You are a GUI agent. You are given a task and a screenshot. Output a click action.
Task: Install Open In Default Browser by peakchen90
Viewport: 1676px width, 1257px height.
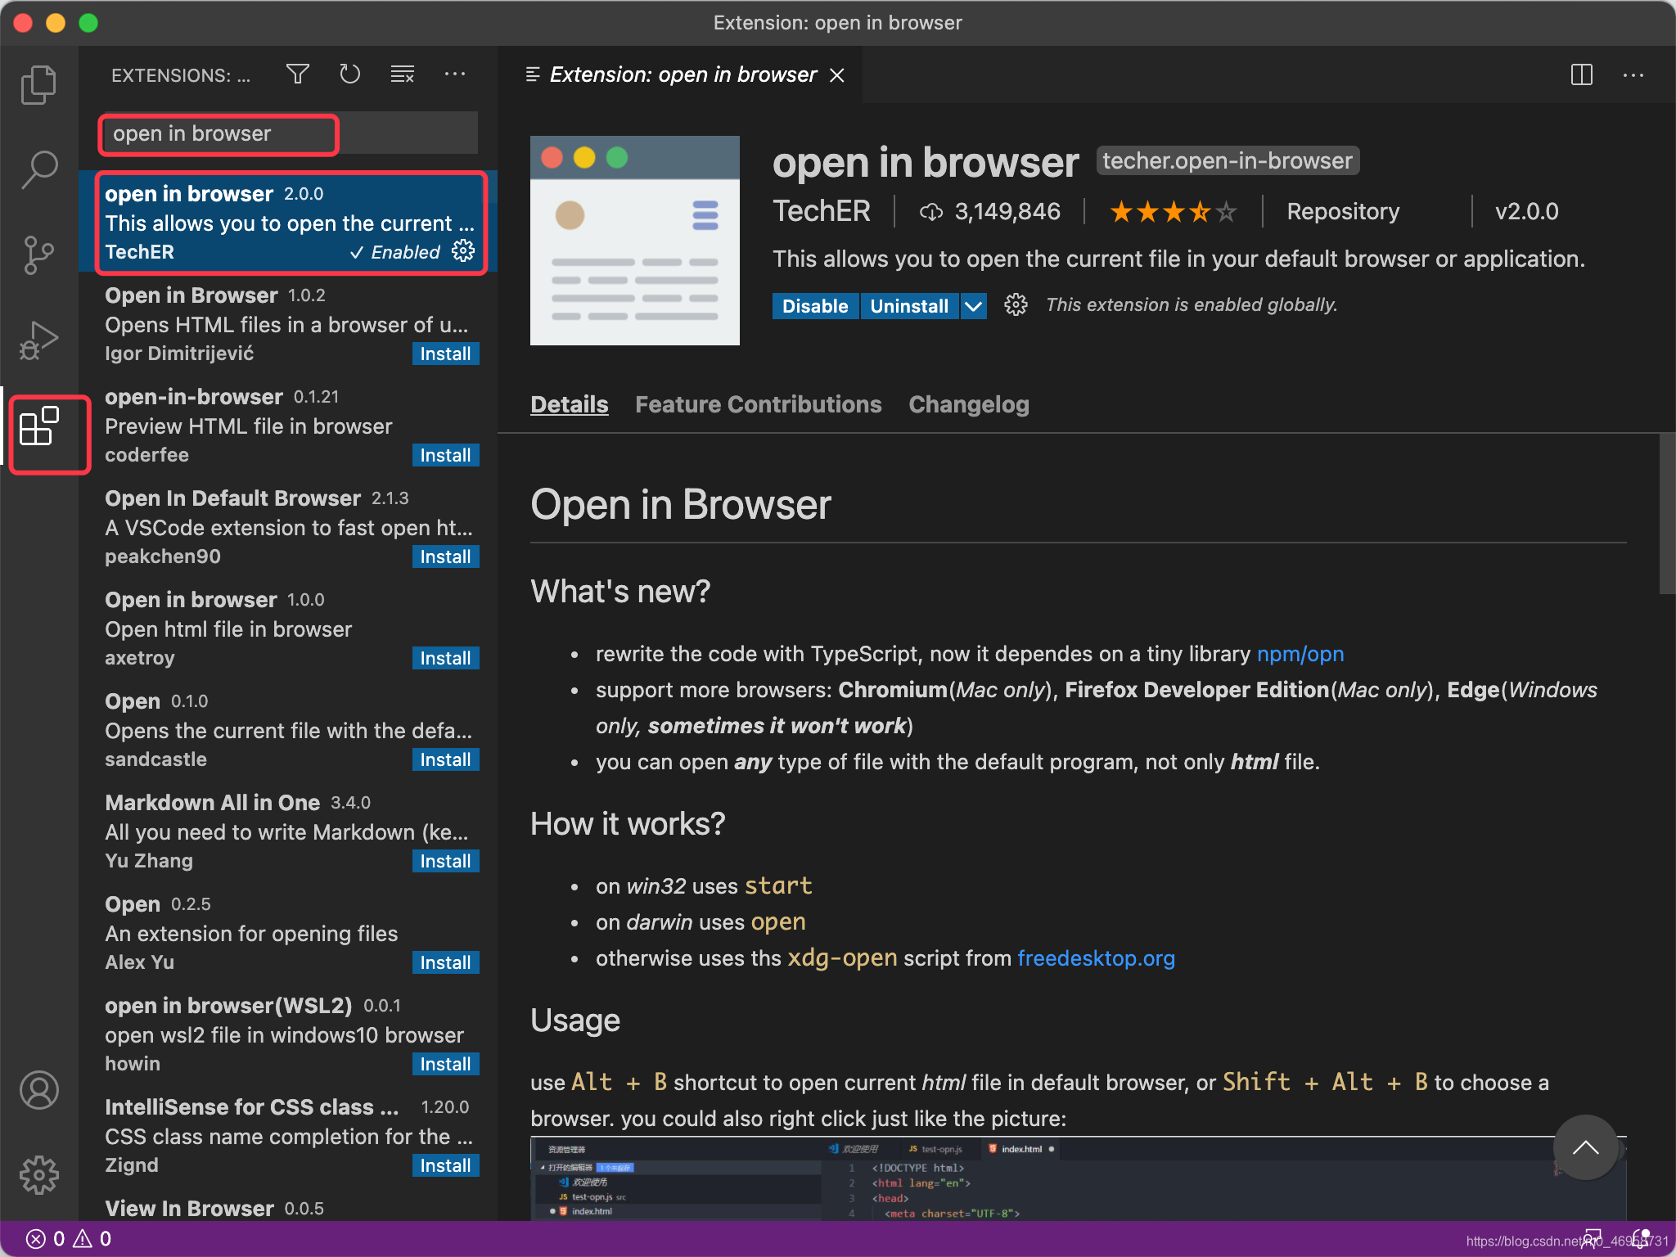[445, 556]
